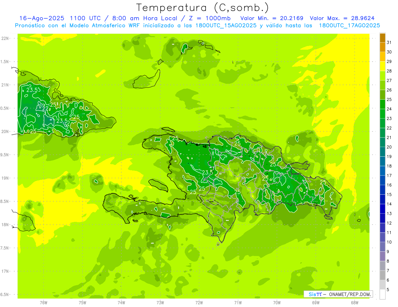Screen dimensions: 398x307
Task: Click the 'Valor Max. = 28.9624' value
Action: click(x=342, y=18)
